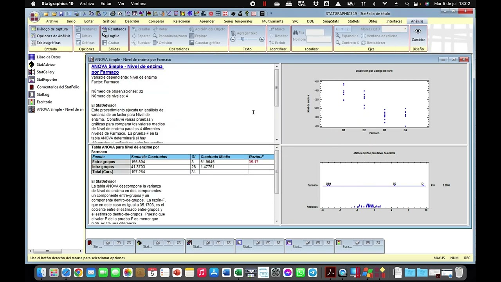This screenshot has width=501, height=282.
Task: Click the text size slider handle
Action: click(x=243, y=39)
